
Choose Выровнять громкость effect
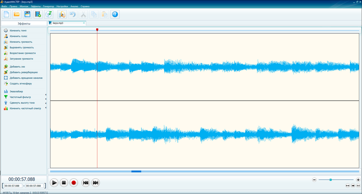click(x=22, y=47)
